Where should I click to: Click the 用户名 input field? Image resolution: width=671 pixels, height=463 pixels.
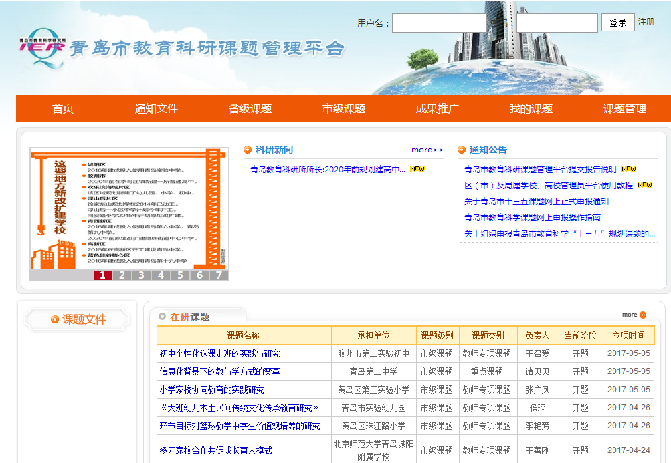tap(439, 23)
